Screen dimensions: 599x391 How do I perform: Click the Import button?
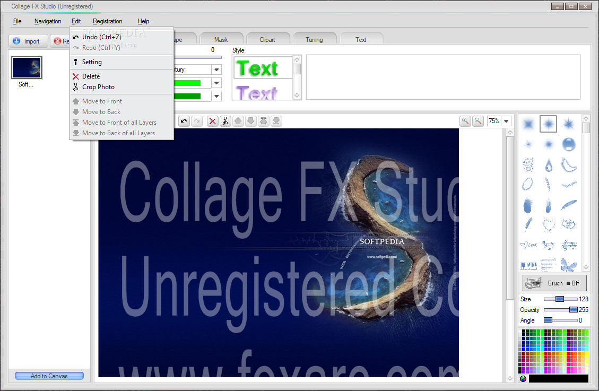tap(28, 41)
